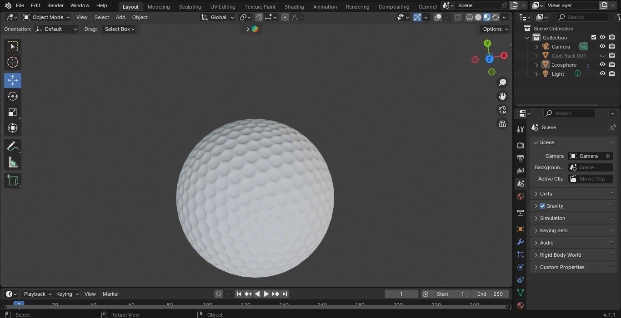
Task: Toggle the camera view icon in viewport
Action: coord(502,110)
